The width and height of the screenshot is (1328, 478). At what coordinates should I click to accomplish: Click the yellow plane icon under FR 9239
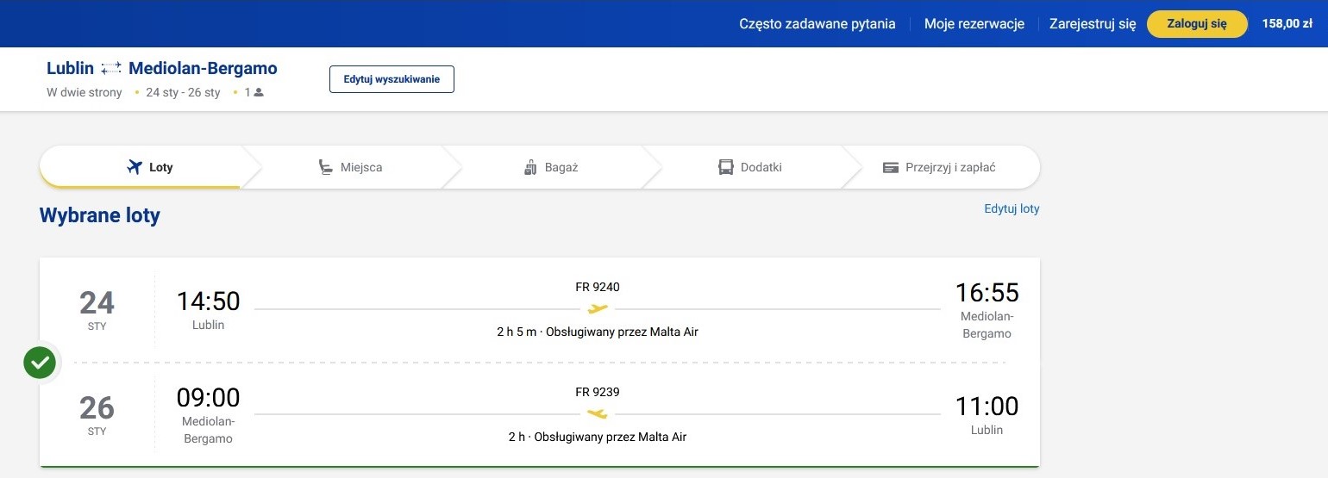[x=598, y=413]
